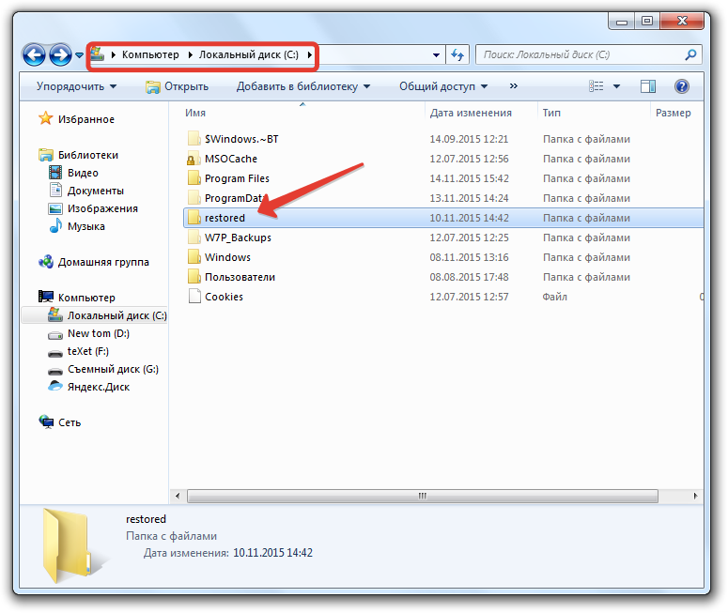Select the restored folder icon
Viewport: 728px width, 613px height.
click(194, 218)
